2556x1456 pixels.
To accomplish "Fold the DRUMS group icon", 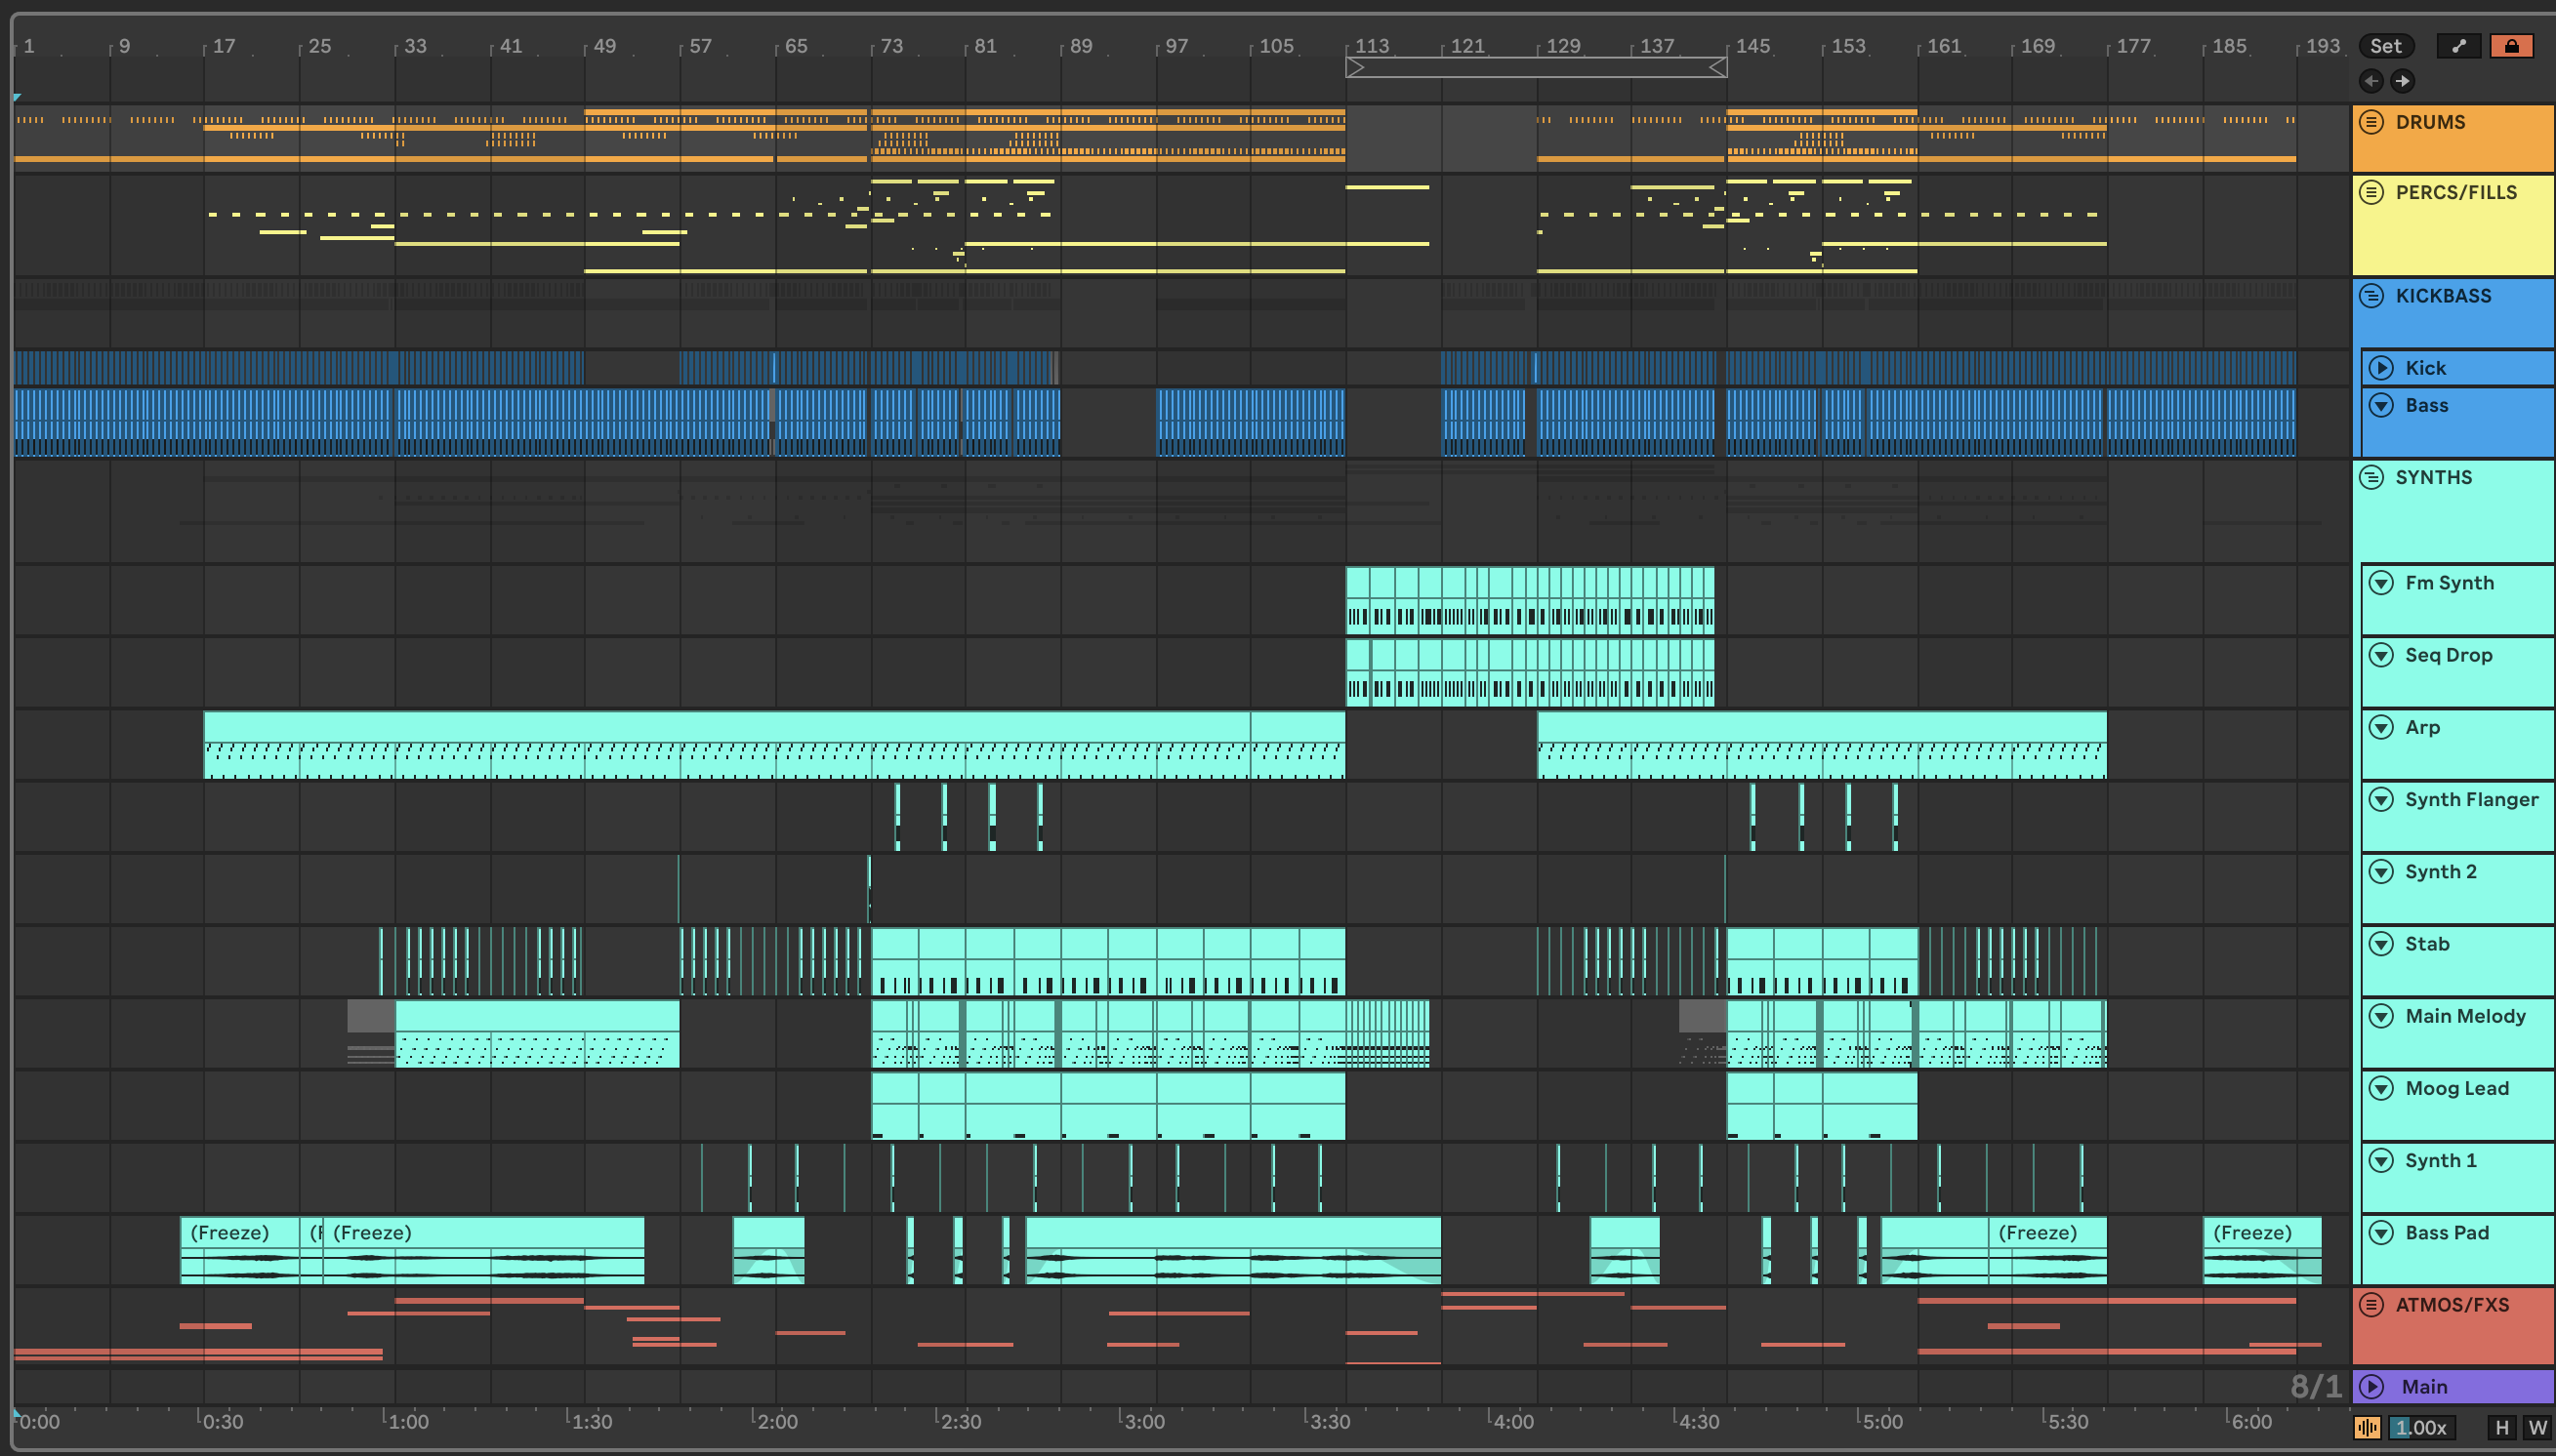I will point(2370,122).
